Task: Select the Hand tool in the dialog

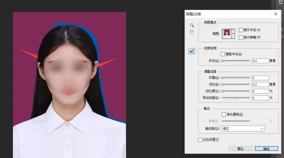Action: pyautogui.click(x=191, y=32)
